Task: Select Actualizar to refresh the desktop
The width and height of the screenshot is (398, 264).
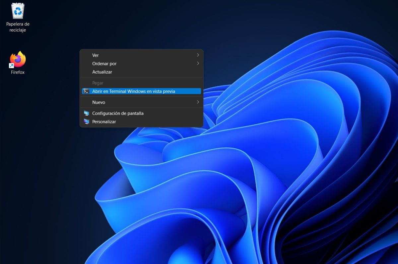Action: 102,72
